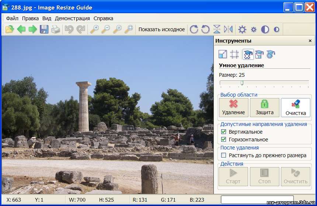Increase contrast with the large half-circle icon

point(265,29)
